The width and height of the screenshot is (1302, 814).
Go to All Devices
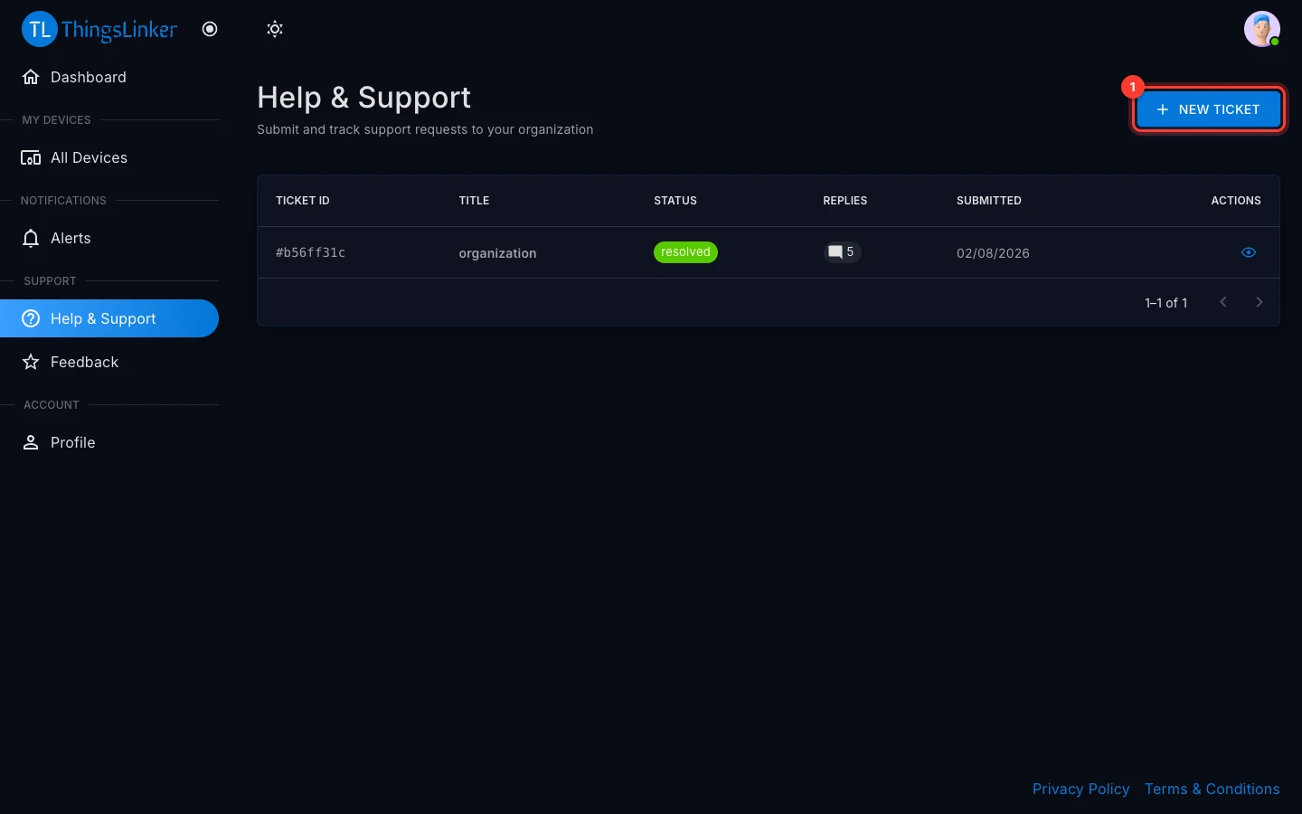click(x=109, y=157)
